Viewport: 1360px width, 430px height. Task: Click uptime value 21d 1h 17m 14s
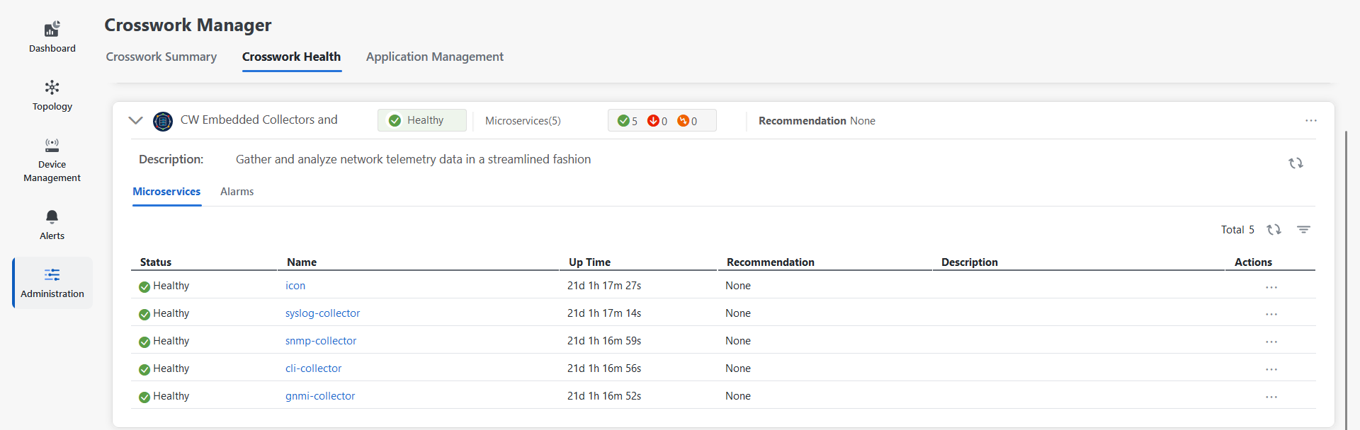click(x=604, y=313)
